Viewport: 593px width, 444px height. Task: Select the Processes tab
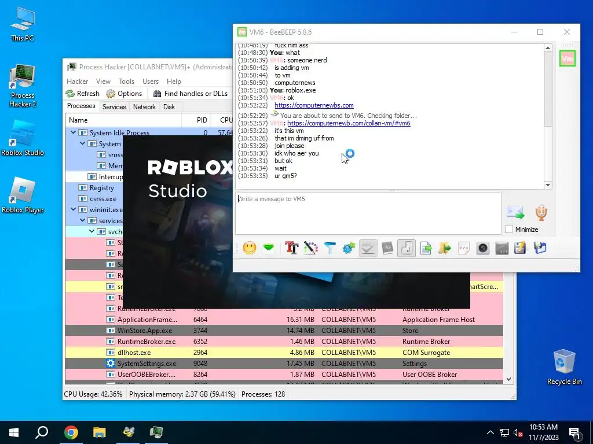pyautogui.click(x=81, y=106)
